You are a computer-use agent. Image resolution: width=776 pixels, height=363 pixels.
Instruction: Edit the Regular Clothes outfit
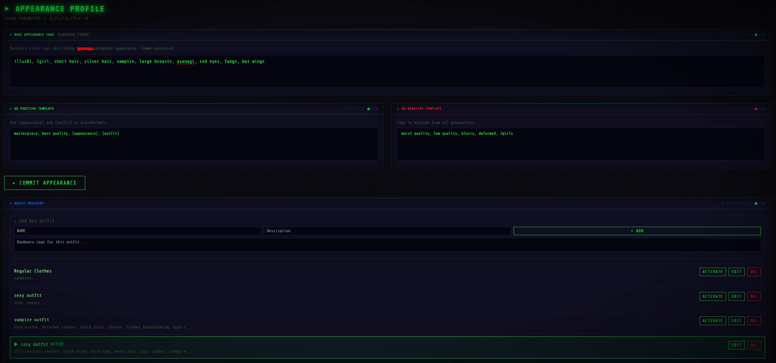[x=736, y=272]
